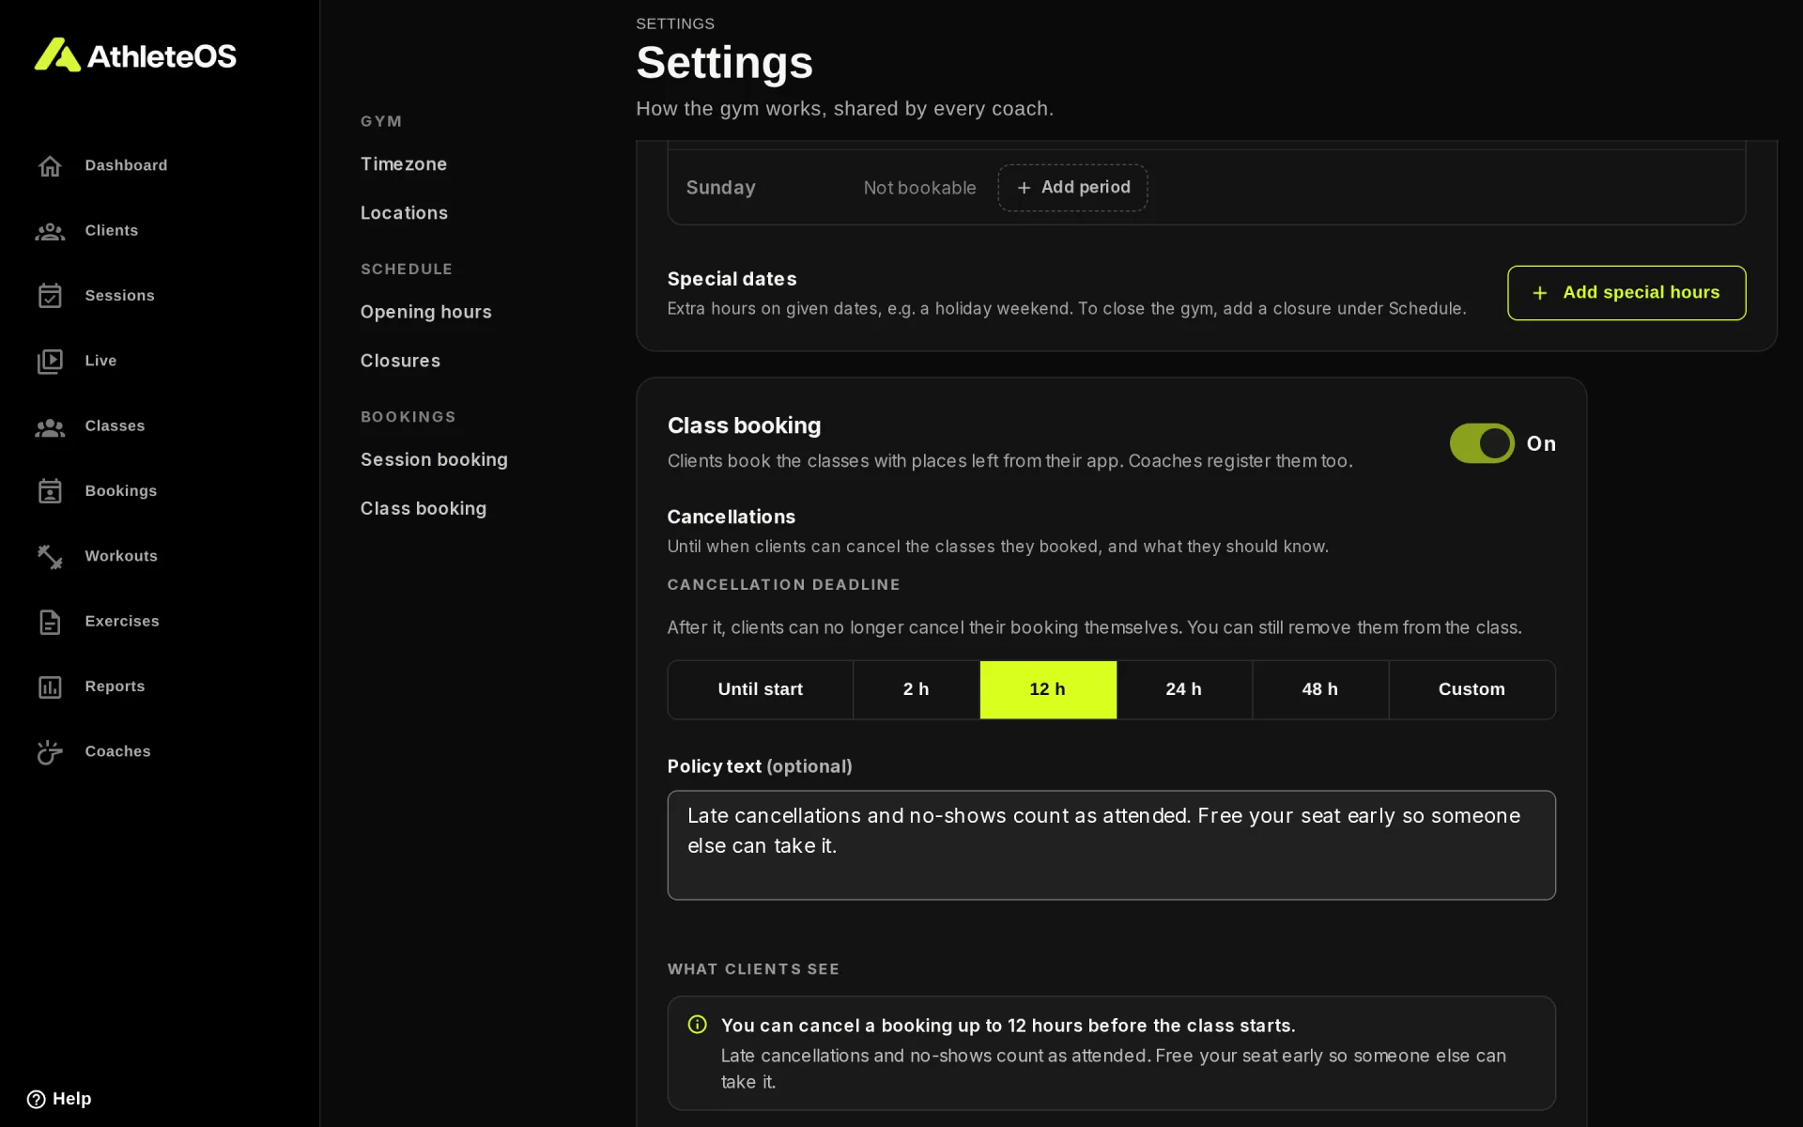The height and width of the screenshot is (1127, 1803).
Task: Open the Dashboard nav label
Action: [126, 165]
